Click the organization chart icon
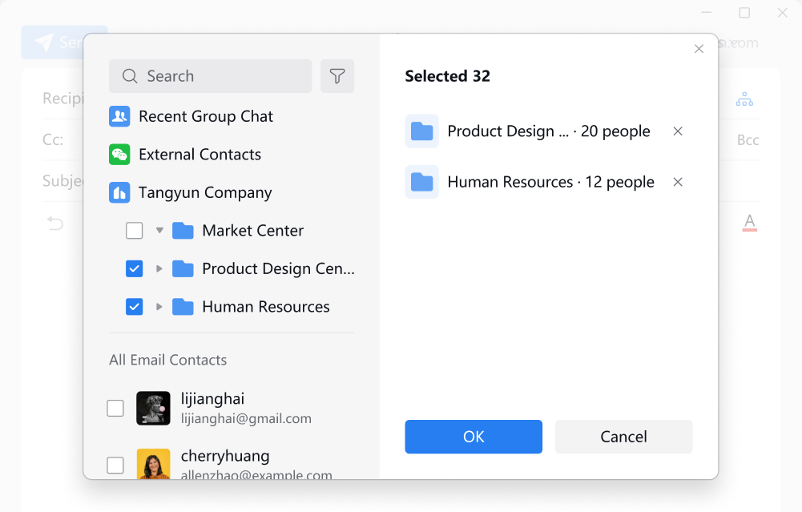Screen dimensions: 802x512 744,99
